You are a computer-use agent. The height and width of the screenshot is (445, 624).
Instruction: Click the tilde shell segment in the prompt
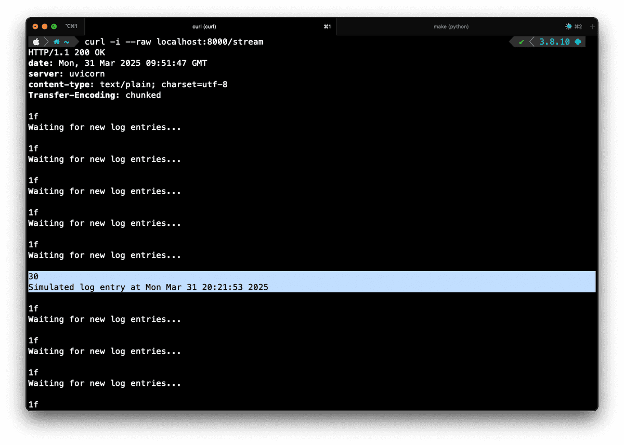coord(67,42)
